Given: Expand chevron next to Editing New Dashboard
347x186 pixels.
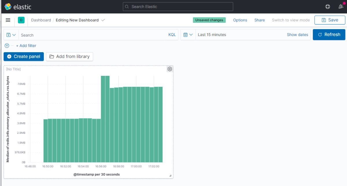Looking at the screenshot, I should pos(103,20).
